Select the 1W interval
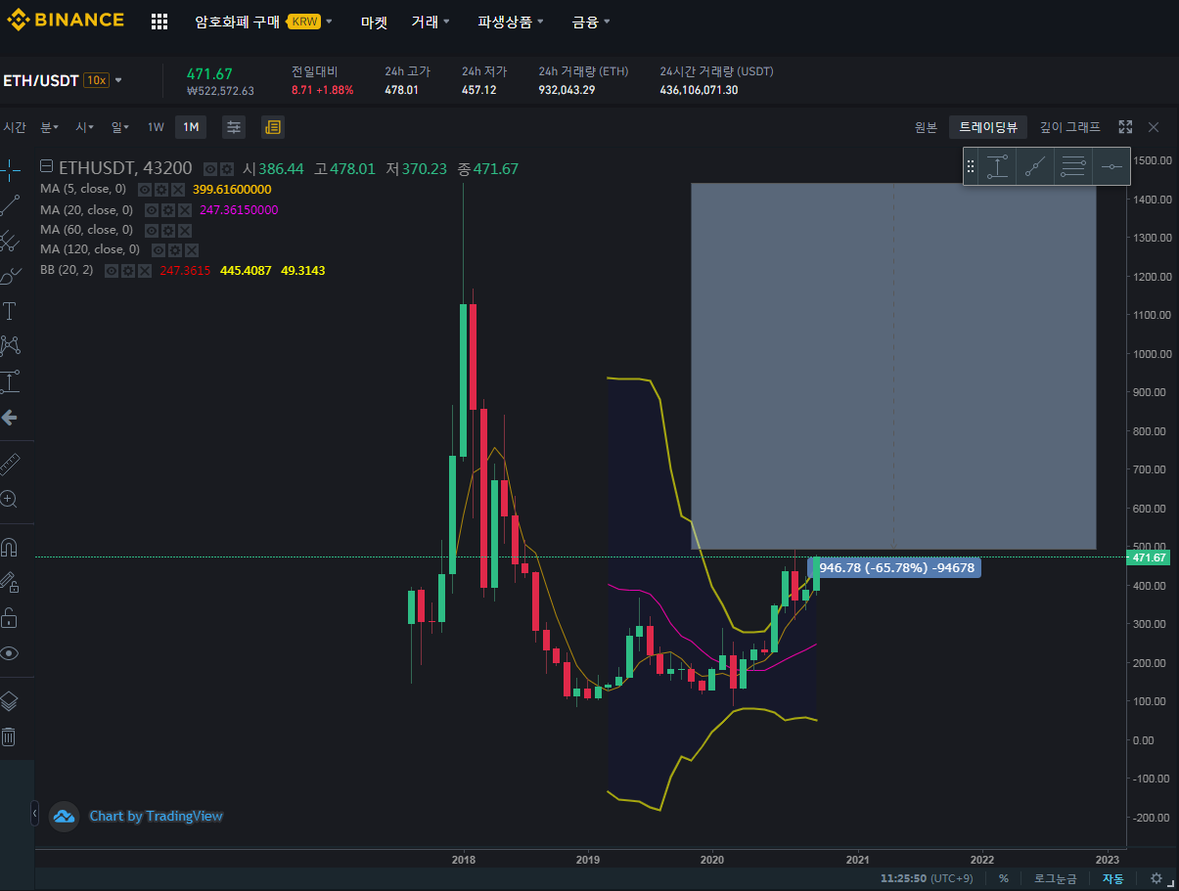 pos(156,127)
